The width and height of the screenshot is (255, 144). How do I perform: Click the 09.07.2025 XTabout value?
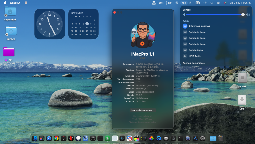[141, 101]
